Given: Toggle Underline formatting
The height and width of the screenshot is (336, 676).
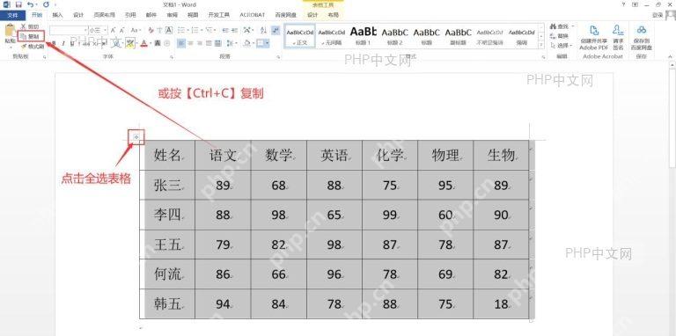Looking at the screenshot, I should coord(72,43).
